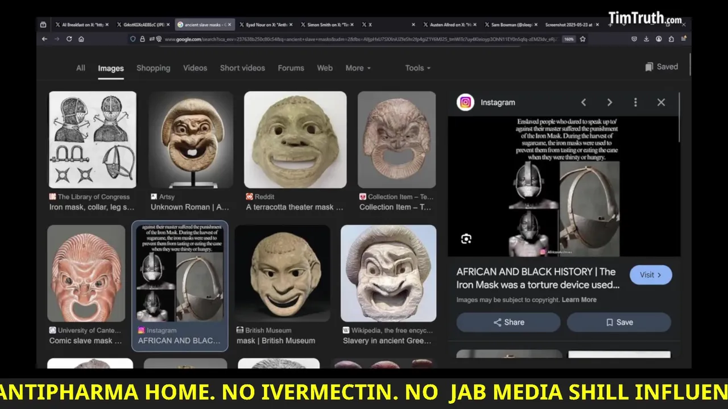Switch to the 'Screenshot 2025-05-23' tab

click(572, 24)
